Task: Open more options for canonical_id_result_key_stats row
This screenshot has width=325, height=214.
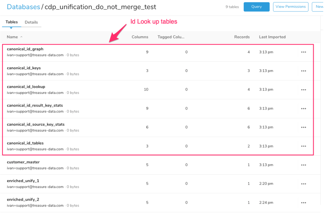Action: 303,109
